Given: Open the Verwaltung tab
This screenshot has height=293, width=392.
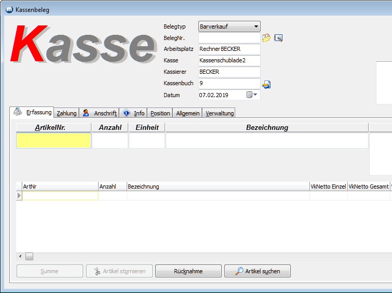Looking at the screenshot, I should pyautogui.click(x=220, y=113).
